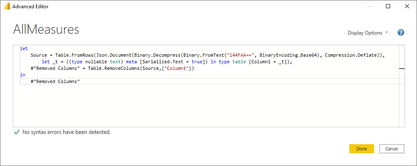This screenshot has height=166, width=417.
Task: Click the "in" keyword line
Action: [23, 75]
